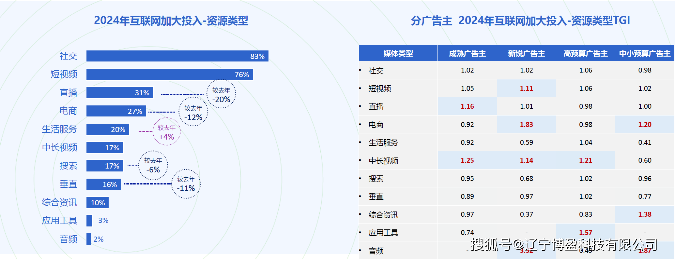The image size is (675, 259).
Task: Click the '较去年 -6%' callout bubble
Action: (153, 165)
